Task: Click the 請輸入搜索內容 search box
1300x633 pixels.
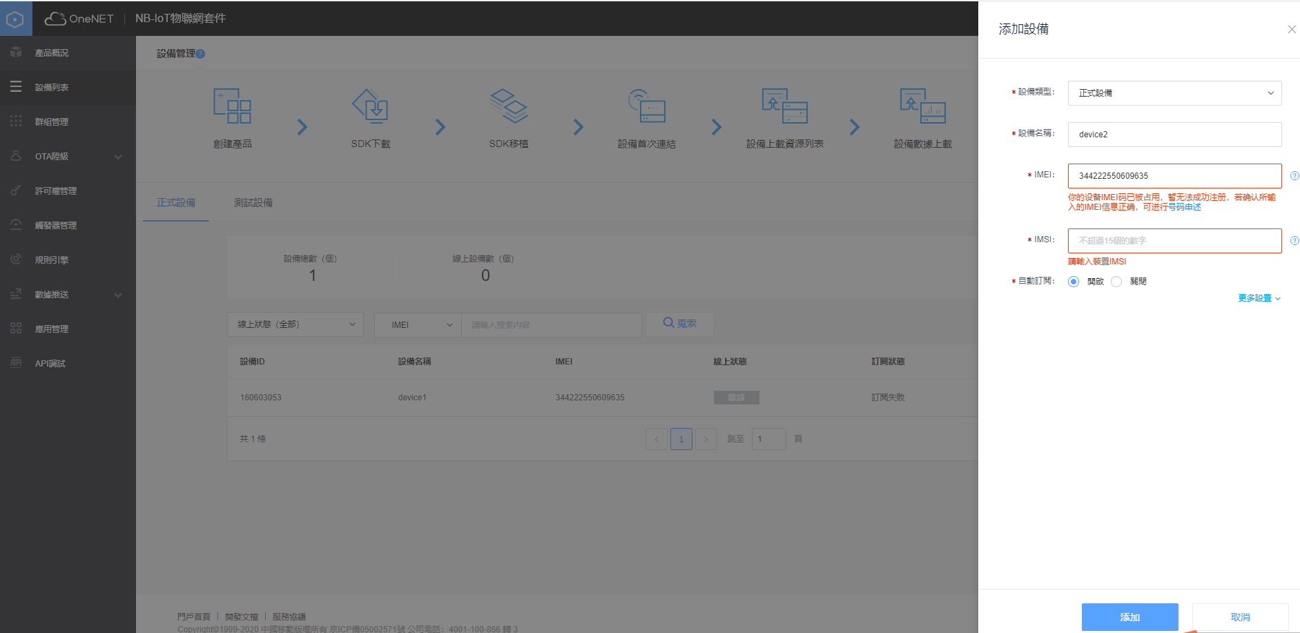Action: tap(551, 324)
